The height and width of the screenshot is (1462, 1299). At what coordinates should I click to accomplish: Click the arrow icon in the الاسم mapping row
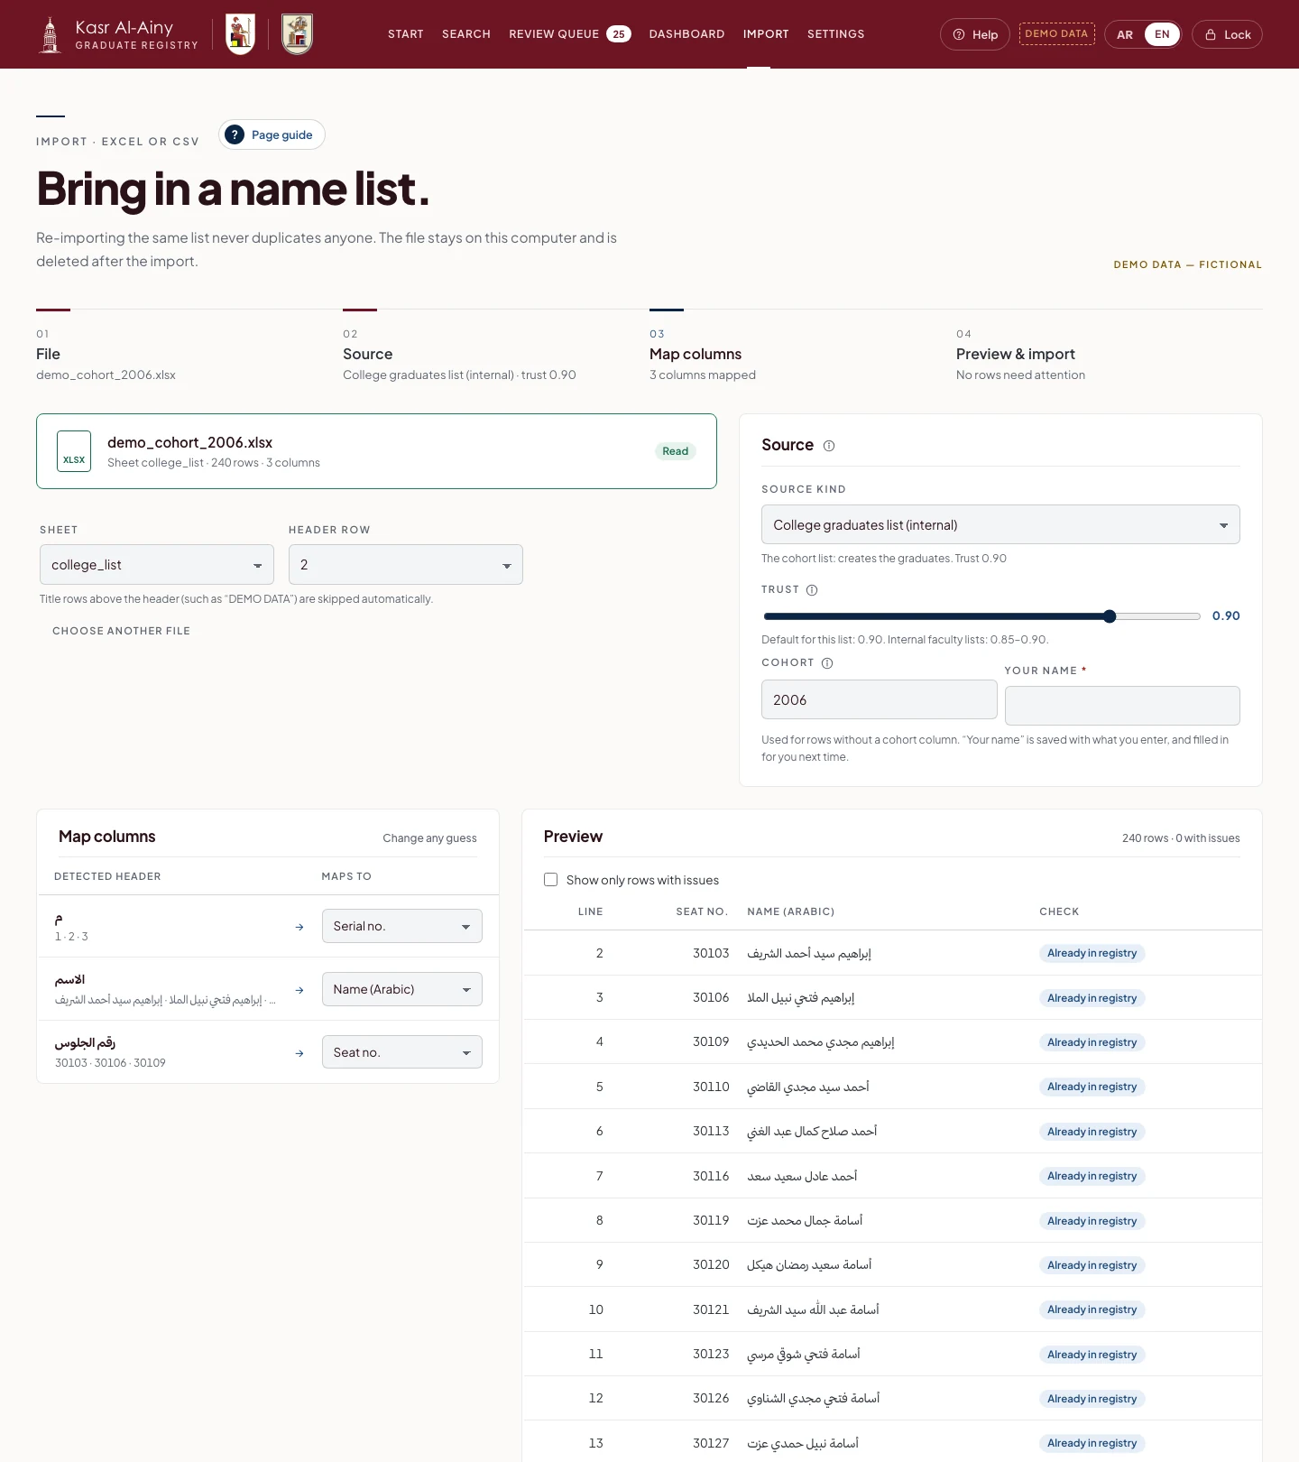point(299,990)
